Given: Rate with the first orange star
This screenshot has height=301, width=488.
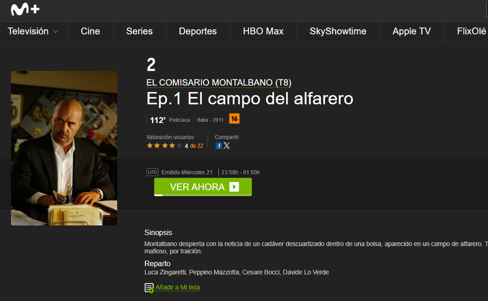Looking at the screenshot, I should click(x=149, y=145).
